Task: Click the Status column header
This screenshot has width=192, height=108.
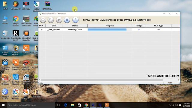Action: tap(75, 26)
